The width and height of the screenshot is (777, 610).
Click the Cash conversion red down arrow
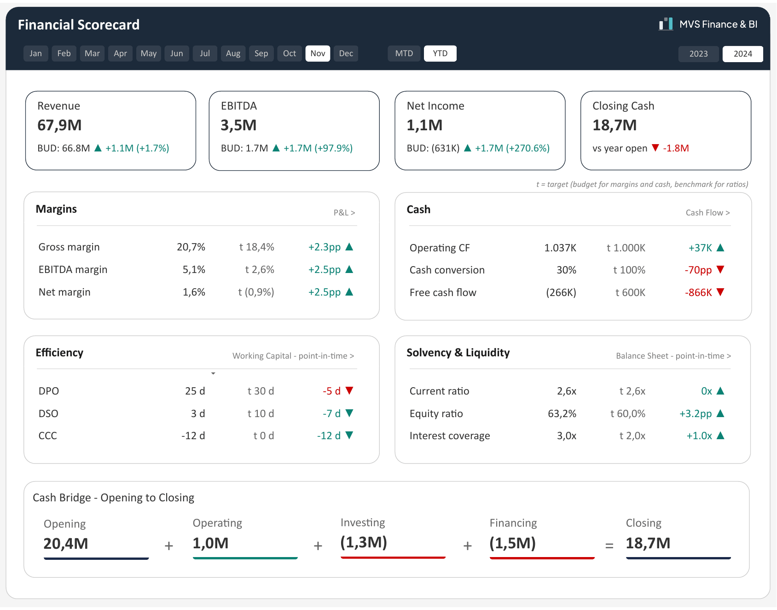click(721, 270)
